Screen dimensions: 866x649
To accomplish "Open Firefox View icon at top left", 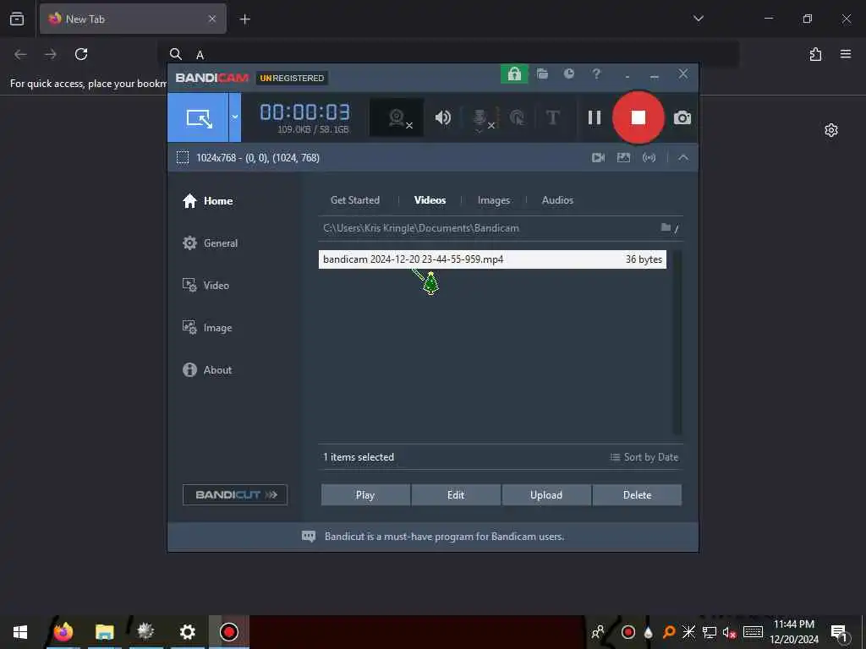I will (17, 19).
